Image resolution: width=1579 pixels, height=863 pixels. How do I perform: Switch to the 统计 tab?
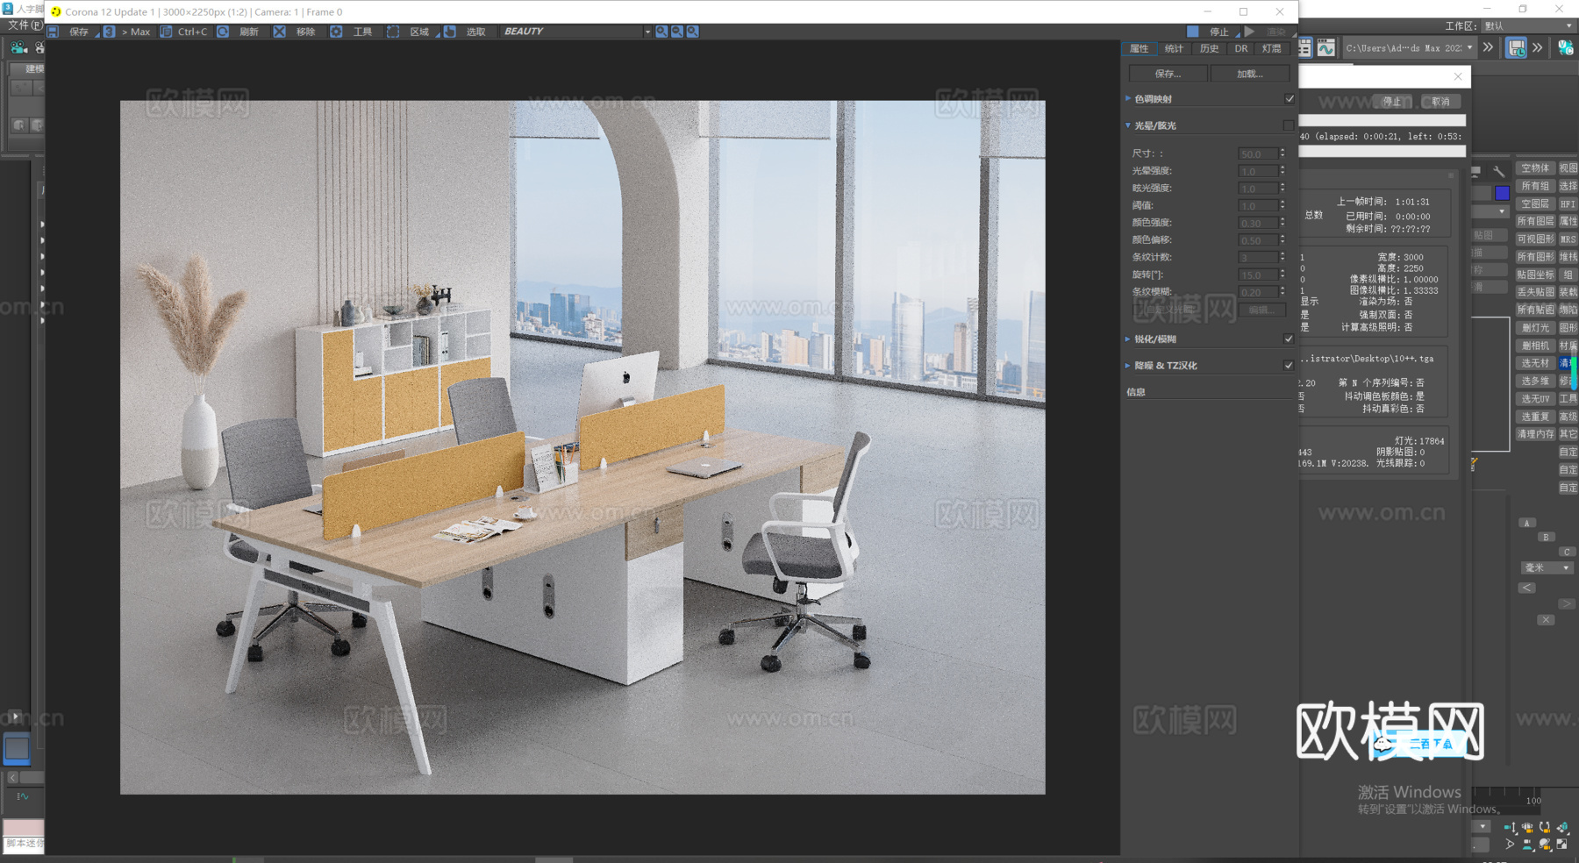coord(1174,49)
